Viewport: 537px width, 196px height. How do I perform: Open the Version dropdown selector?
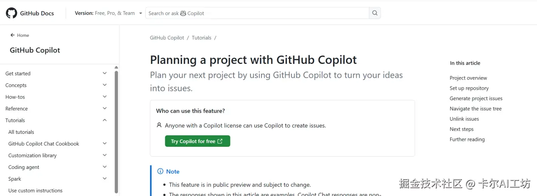click(108, 13)
